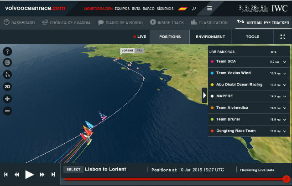The image size is (292, 186).
Task: Click the Dongfeng Race Team name
Action: pos(236,131)
